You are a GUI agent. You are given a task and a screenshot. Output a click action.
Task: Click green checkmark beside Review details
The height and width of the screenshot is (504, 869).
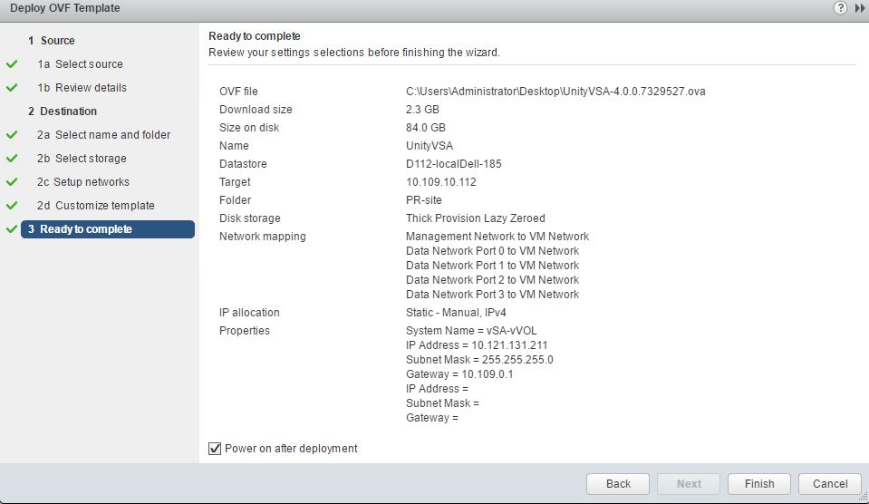(x=12, y=88)
